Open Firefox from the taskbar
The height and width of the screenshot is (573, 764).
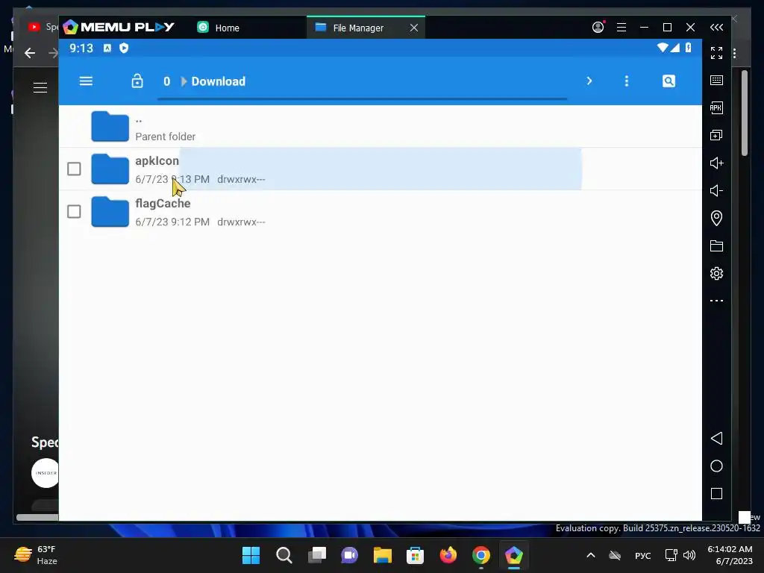pos(448,555)
